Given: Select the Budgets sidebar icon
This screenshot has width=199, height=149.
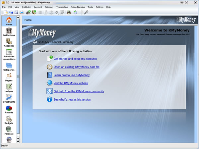Looking at the screenshot, I should 9,120.
